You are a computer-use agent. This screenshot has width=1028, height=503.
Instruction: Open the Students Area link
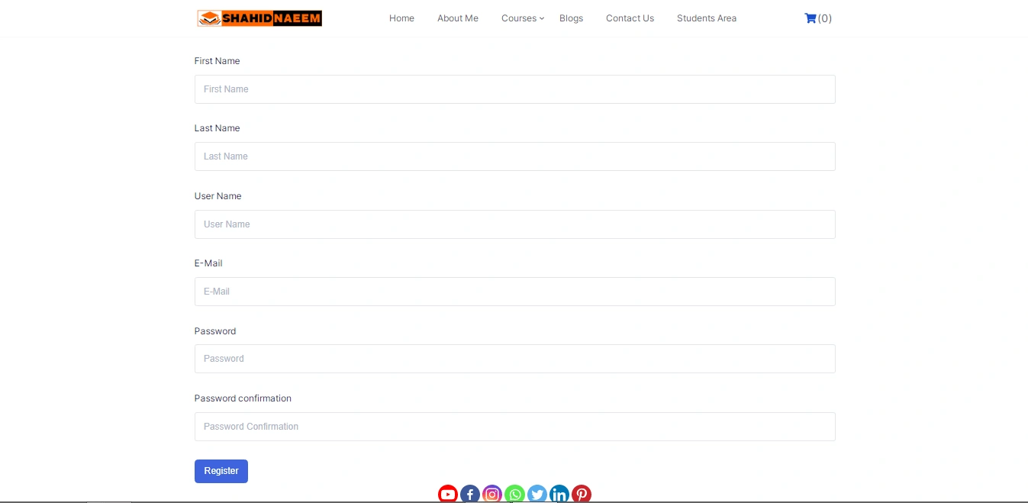[x=707, y=18]
